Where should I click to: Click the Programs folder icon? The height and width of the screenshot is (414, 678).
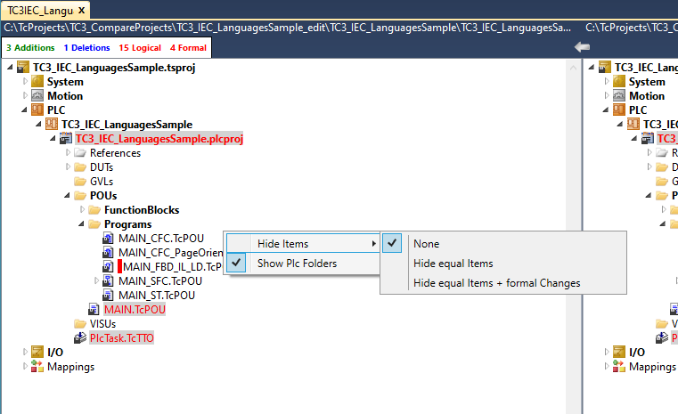[94, 224]
